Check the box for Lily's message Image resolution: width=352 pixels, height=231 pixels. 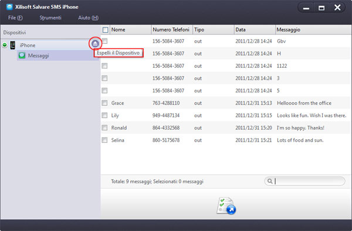click(104, 115)
